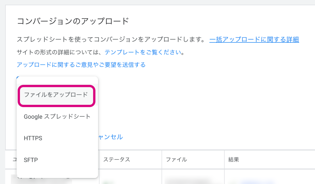Click the blurred file name in first row
This screenshot has height=184, width=315.
pos(188,181)
